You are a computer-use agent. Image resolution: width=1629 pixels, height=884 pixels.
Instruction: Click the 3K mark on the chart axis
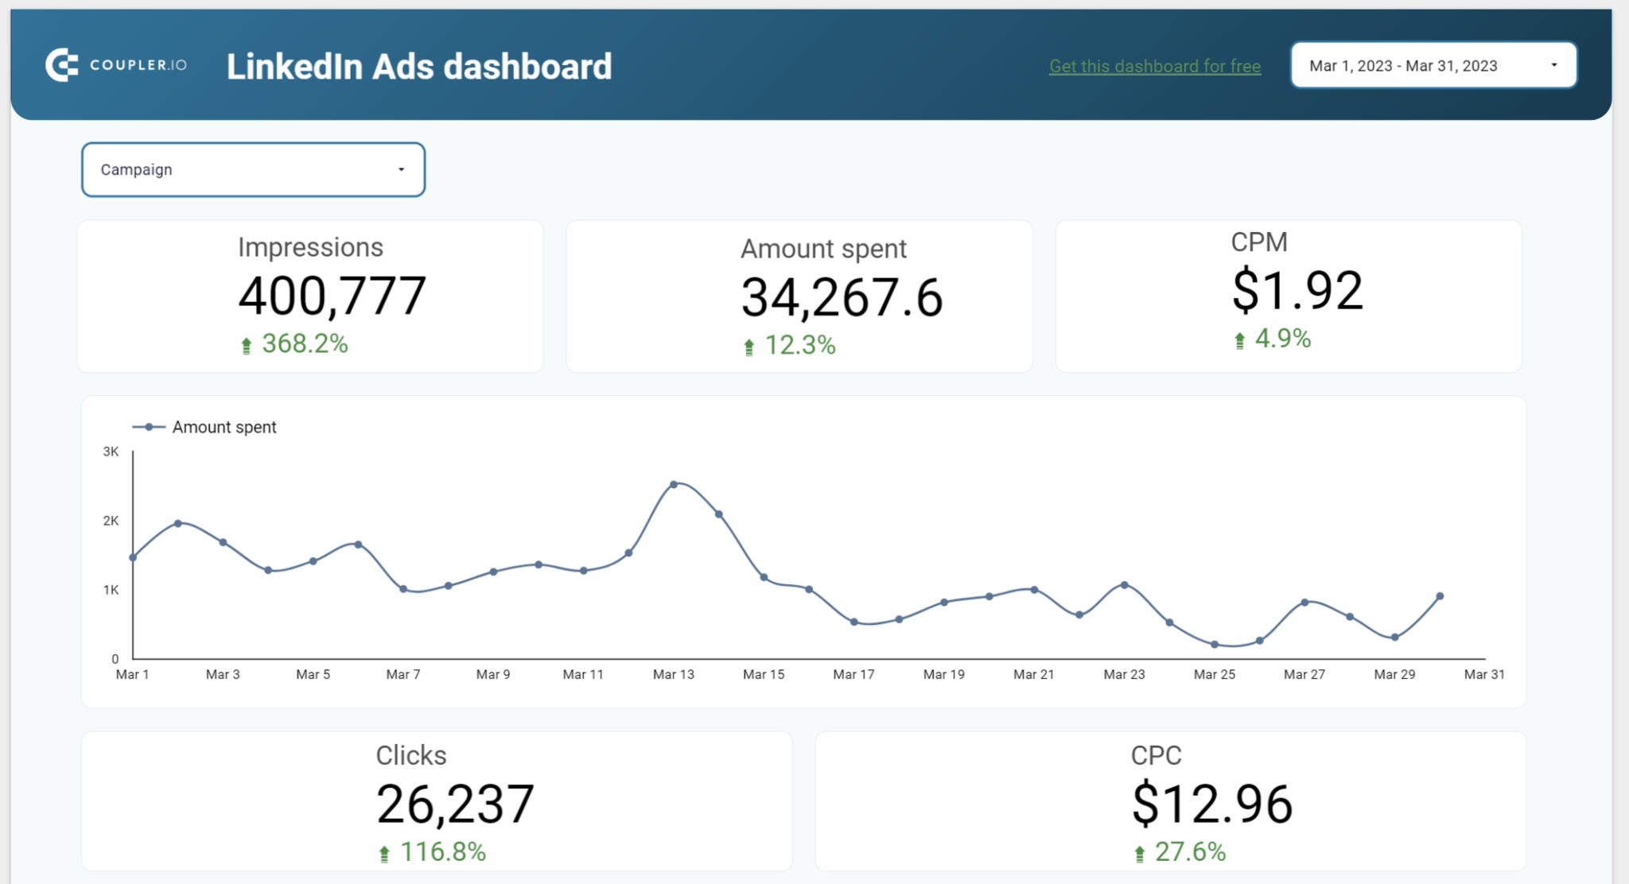coord(111,450)
